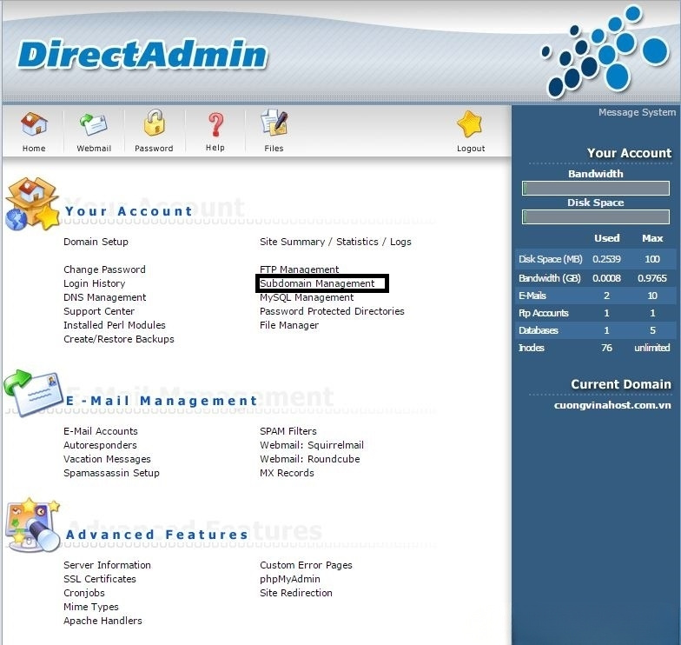This screenshot has width=681, height=645.
Task: Click the Your Account section house icon
Action: click(32, 203)
